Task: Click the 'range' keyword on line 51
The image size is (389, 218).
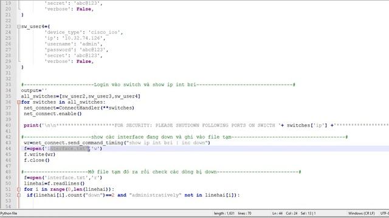Action: [57, 190]
